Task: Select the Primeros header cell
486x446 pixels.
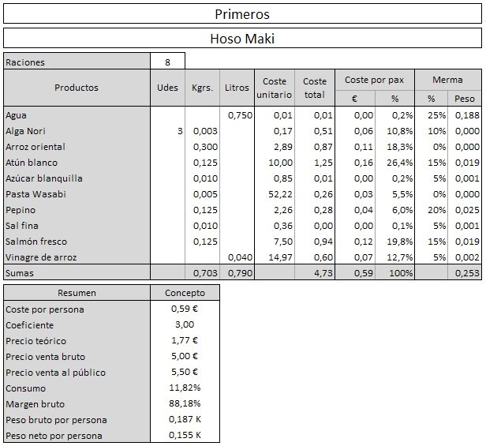Action: [x=242, y=14]
